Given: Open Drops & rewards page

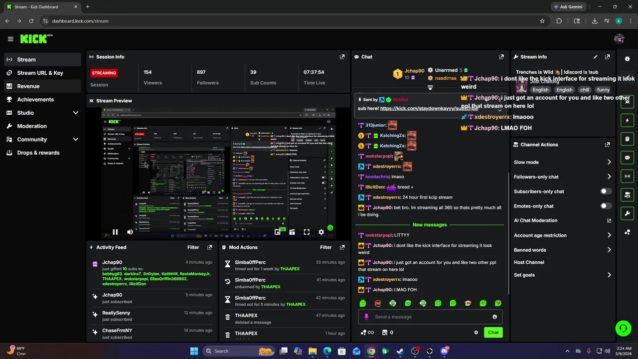Looking at the screenshot, I should (x=42, y=153).
